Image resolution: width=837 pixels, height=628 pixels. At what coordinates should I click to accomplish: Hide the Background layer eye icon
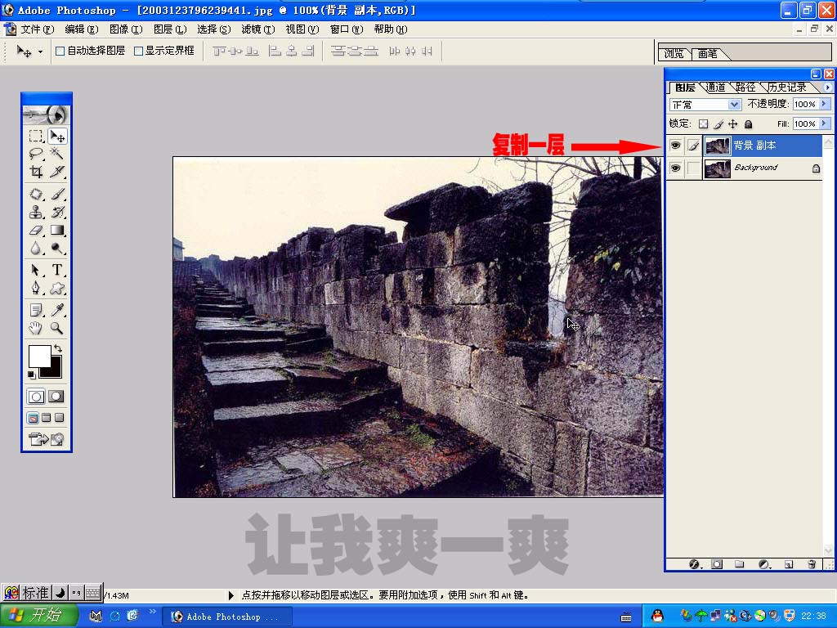(675, 168)
